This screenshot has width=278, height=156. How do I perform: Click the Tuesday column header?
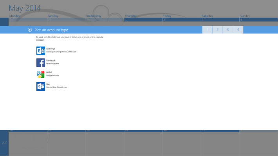click(53, 16)
